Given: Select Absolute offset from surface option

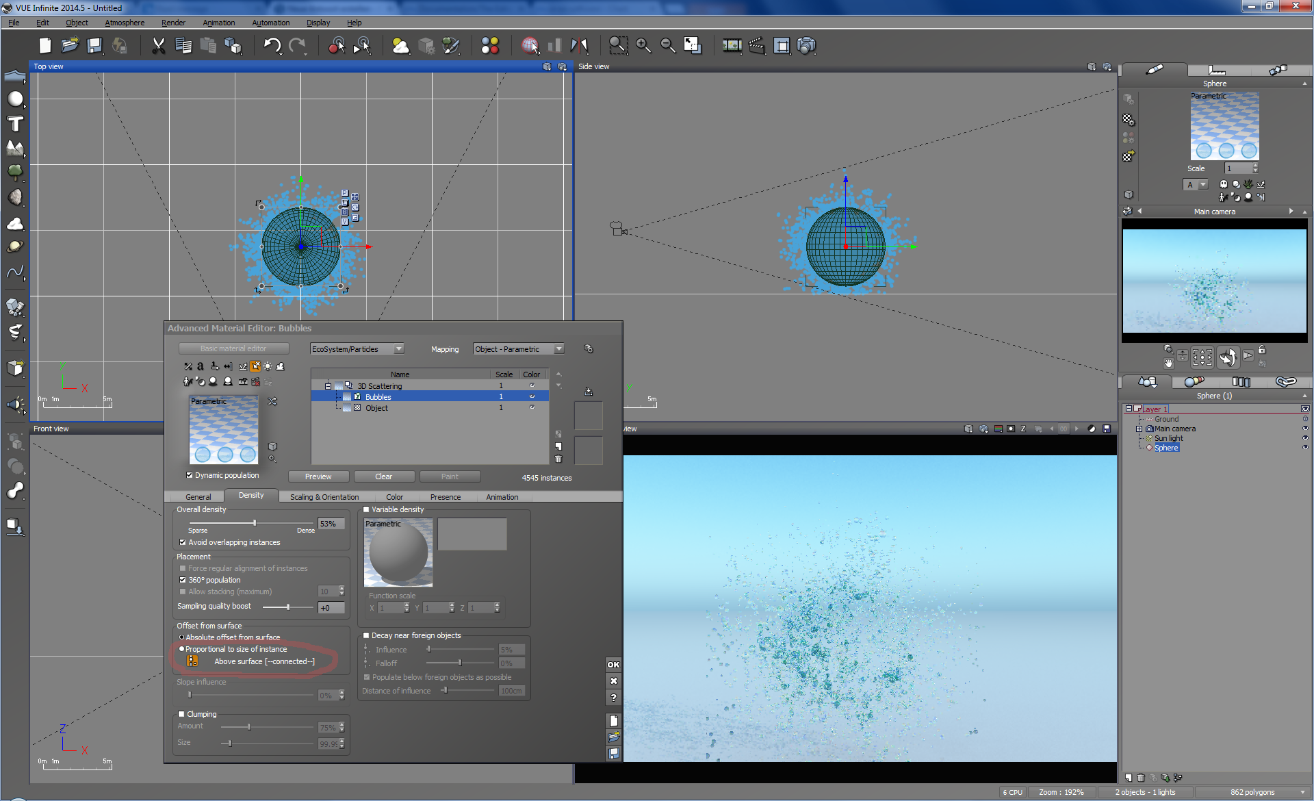Looking at the screenshot, I should coord(182,637).
